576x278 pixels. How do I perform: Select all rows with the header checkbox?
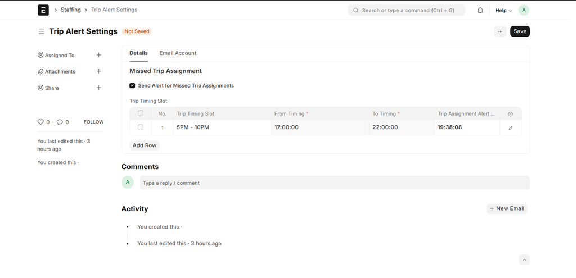point(141,113)
